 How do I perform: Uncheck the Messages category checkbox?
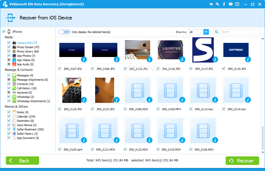click(9, 75)
